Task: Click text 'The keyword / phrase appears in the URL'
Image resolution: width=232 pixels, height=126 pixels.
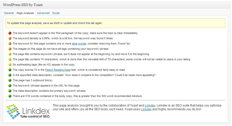Action: click(38, 85)
